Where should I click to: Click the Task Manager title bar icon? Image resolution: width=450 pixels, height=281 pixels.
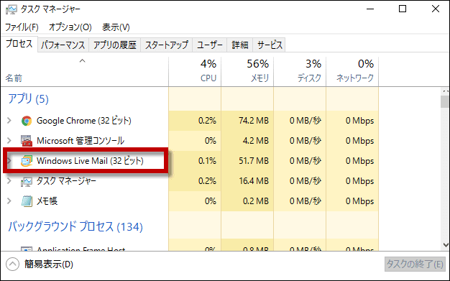[x=11, y=9]
